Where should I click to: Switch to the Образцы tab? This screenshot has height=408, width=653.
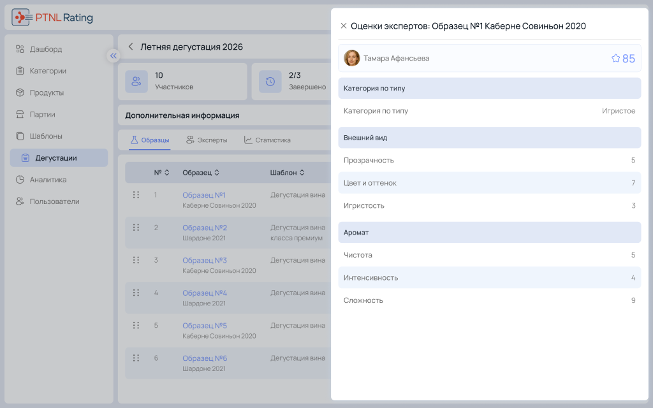click(x=149, y=140)
